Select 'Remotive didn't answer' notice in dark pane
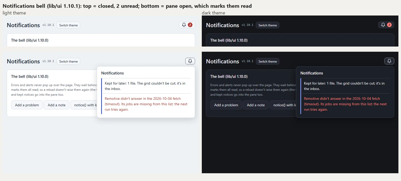The height and width of the screenshot is (181, 401). [x=345, y=104]
